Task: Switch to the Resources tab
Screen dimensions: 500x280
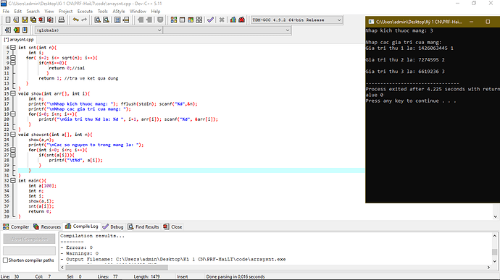Action: pos(47,226)
